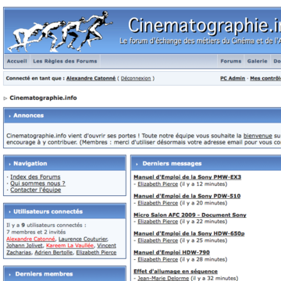Open the Accueil menu tab
The image size is (281, 281).
(17, 62)
